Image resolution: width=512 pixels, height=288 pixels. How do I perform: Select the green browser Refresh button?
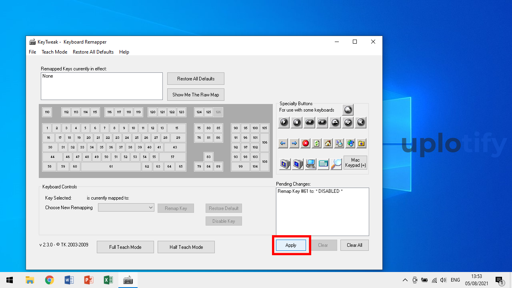[317, 143]
